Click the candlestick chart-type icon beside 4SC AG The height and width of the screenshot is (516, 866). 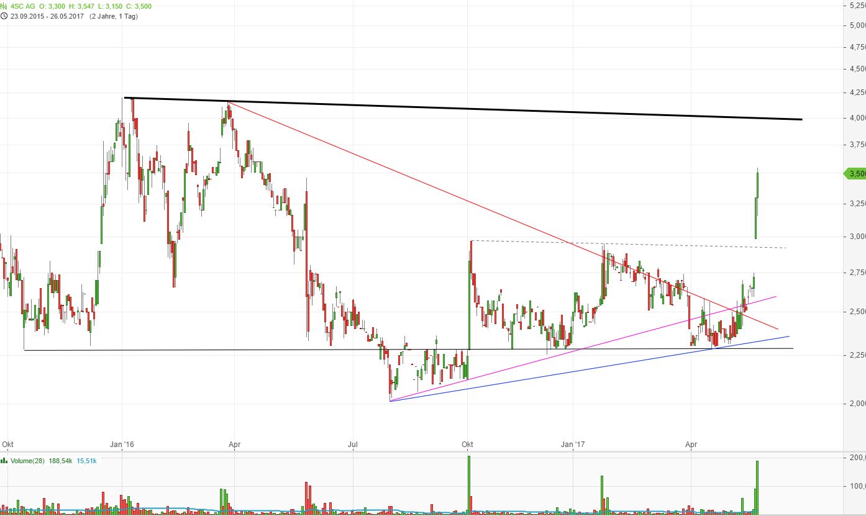[x=4, y=6]
